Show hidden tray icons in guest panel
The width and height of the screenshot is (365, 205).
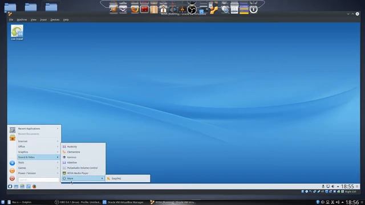[338, 186]
